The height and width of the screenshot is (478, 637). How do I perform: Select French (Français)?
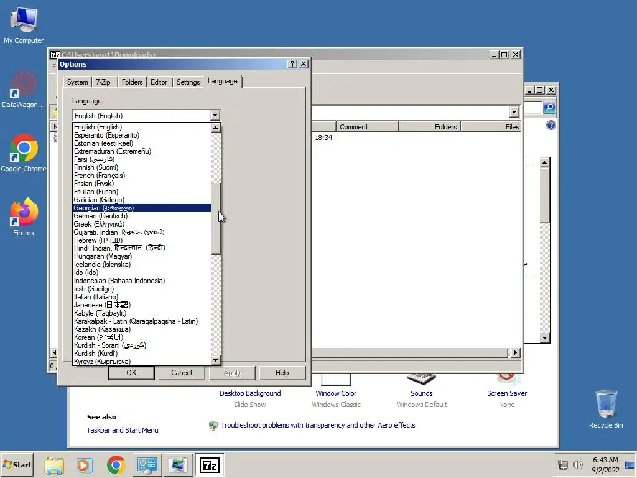coord(142,176)
